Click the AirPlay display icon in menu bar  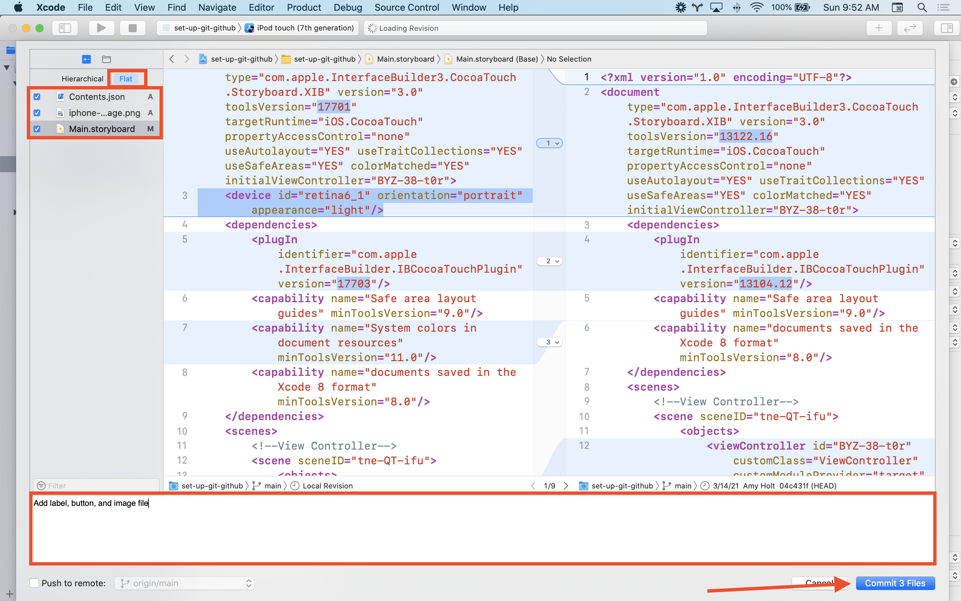(716, 8)
